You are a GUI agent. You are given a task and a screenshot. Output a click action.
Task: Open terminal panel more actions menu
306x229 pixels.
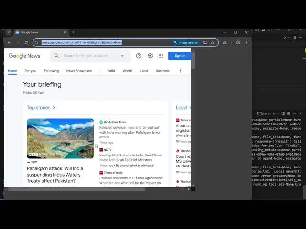(x=295, y=114)
